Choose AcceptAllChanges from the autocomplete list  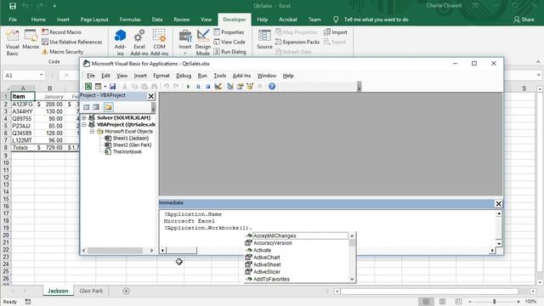297,236
